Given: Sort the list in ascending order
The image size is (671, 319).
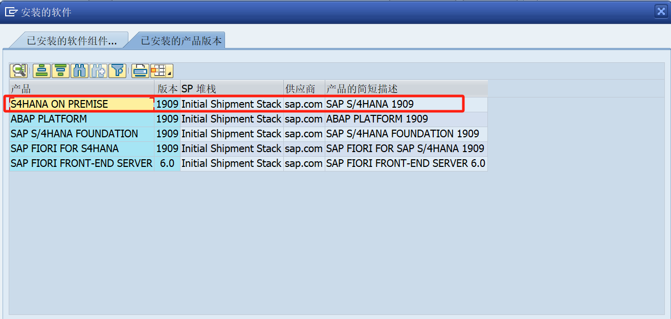Looking at the screenshot, I should click(41, 70).
